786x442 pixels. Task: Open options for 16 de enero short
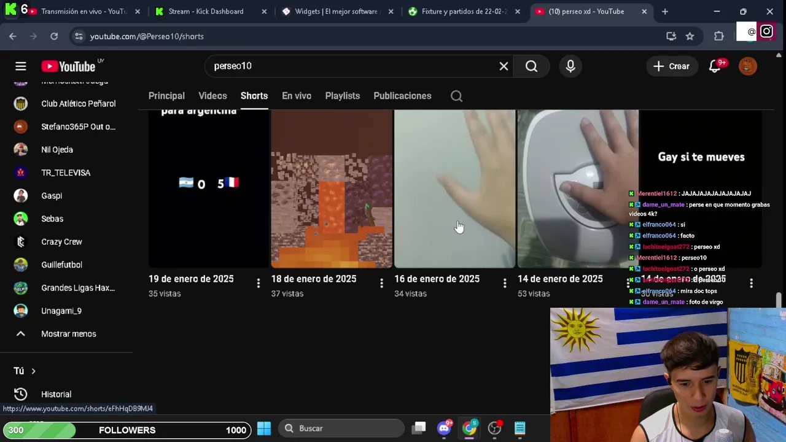[x=505, y=283]
